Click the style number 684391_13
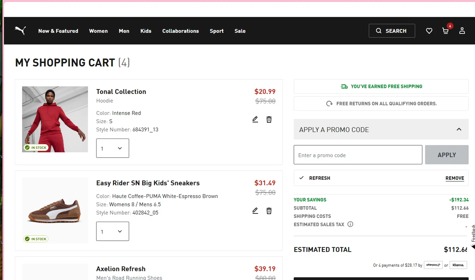The image size is (475, 280). coord(145,129)
